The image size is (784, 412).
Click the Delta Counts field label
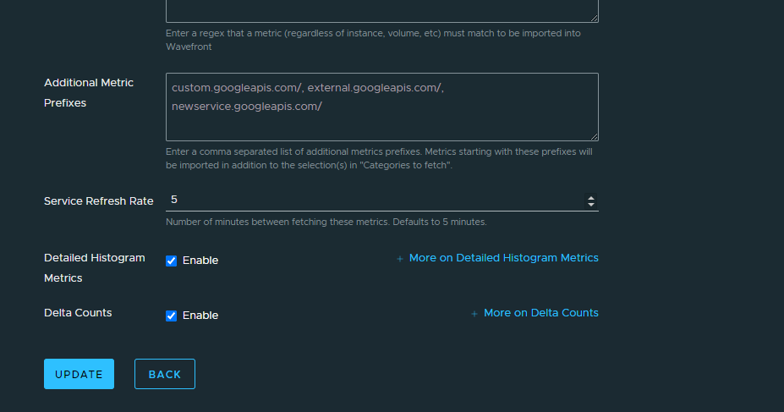pos(78,313)
